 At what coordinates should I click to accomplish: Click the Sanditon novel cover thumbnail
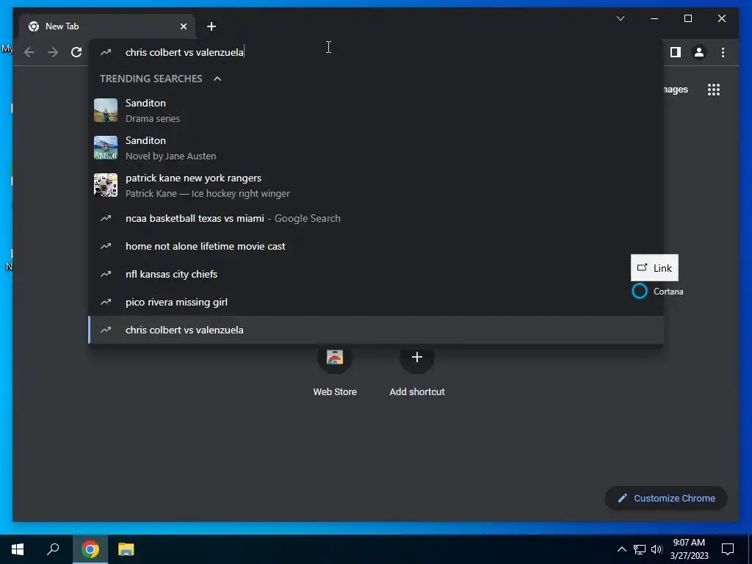(x=106, y=148)
